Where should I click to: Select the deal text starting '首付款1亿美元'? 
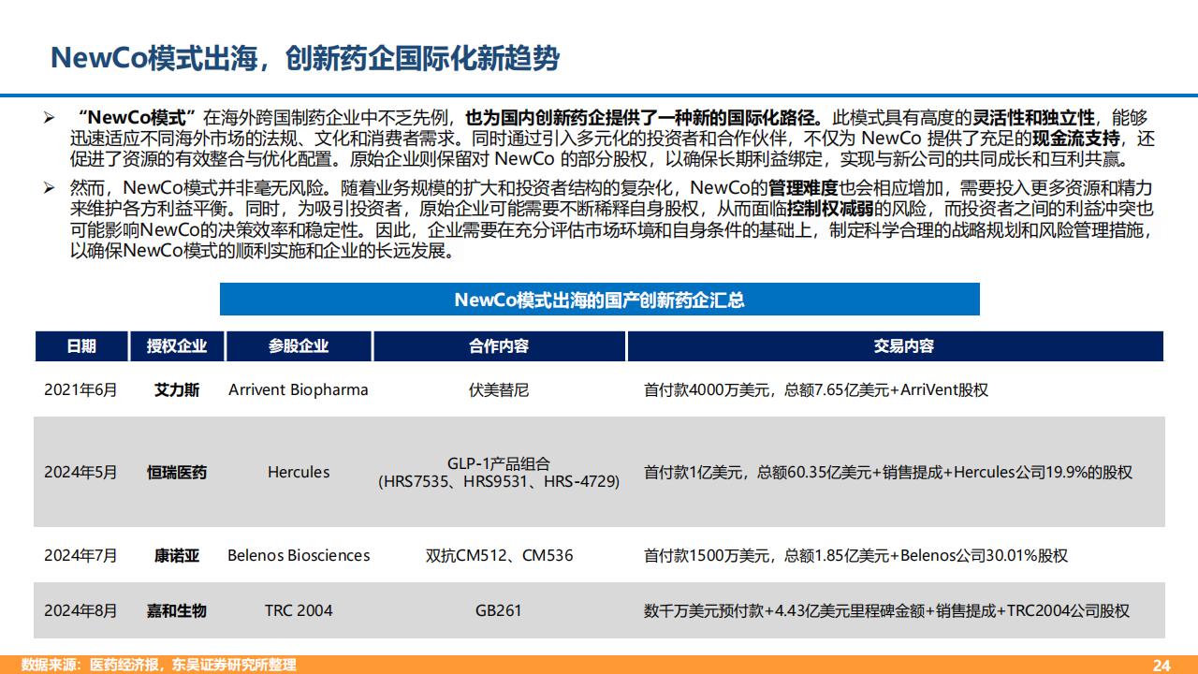coord(887,472)
